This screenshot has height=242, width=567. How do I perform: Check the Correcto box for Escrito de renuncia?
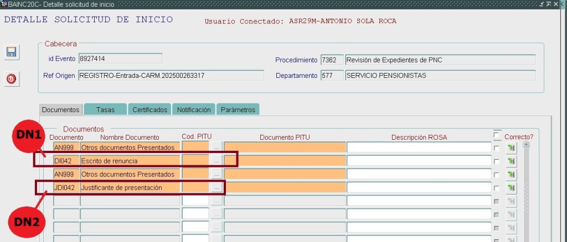point(497,161)
